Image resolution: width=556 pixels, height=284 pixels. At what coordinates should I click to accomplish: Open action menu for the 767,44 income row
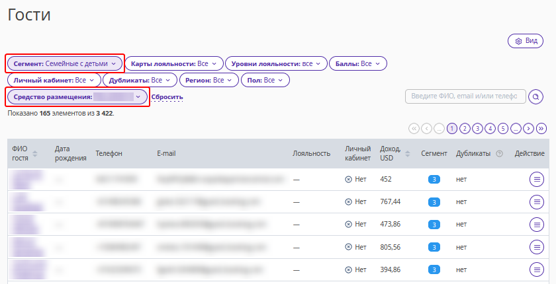coord(537,201)
